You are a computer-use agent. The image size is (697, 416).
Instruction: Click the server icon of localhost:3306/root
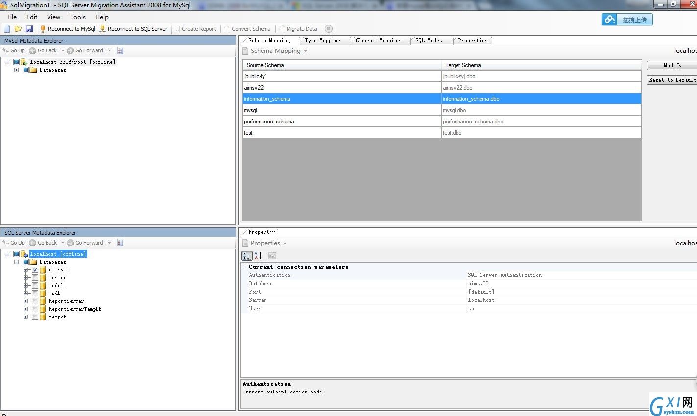click(x=24, y=62)
